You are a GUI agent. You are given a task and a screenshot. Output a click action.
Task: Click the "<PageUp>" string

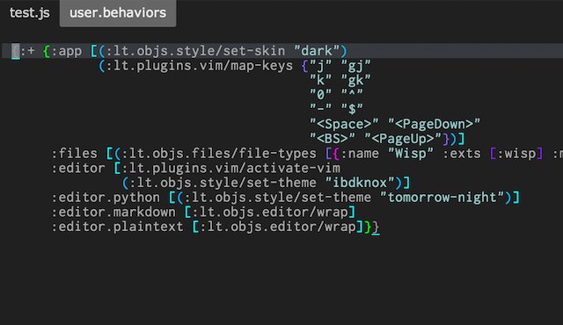click(403, 139)
